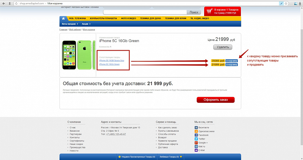Open the Преимущества footer link
303x160 pixels.
tap(77, 147)
